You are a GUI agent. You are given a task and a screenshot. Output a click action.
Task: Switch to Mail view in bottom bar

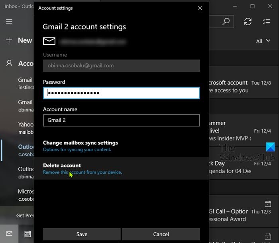tap(9, 233)
